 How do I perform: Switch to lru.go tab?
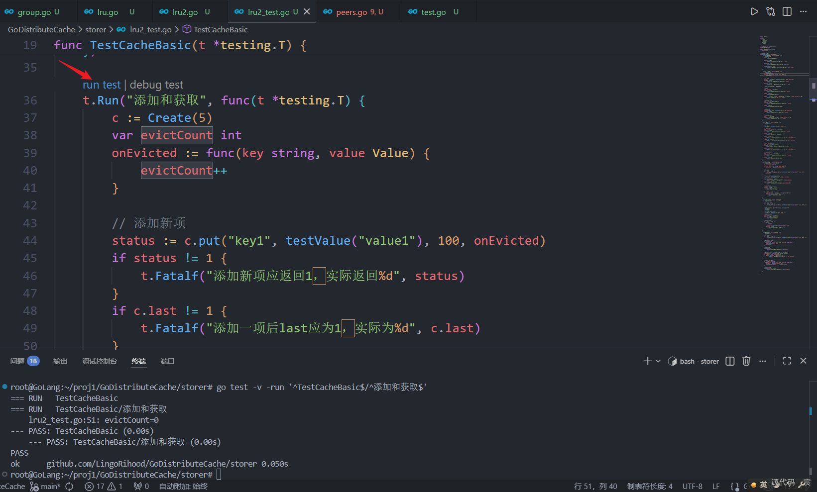tap(110, 11)
